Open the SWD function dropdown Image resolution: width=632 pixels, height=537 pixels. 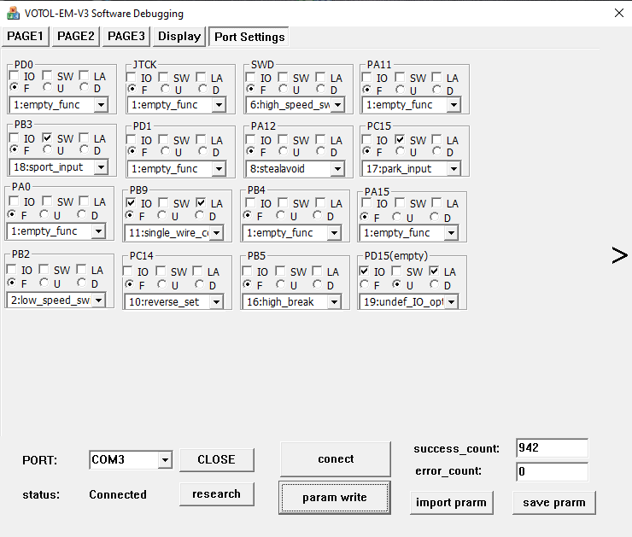pos(336,105)
